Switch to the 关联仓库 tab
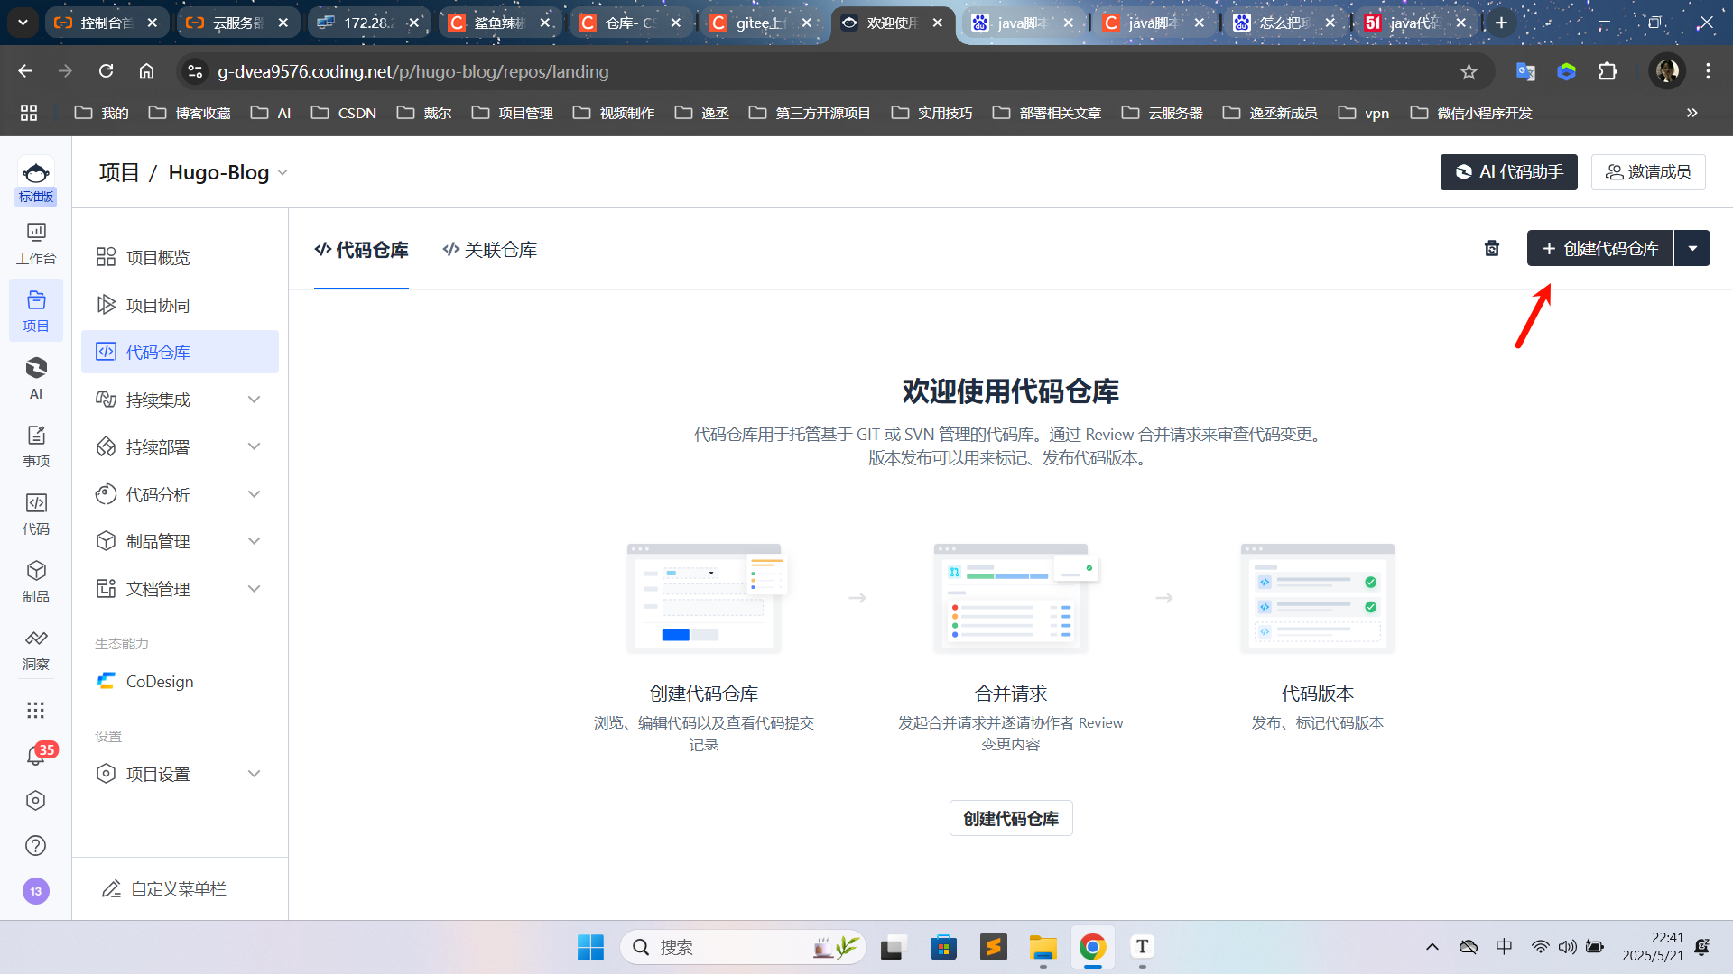The height and width of the screenshot is (974, 1733). (490, 250)
